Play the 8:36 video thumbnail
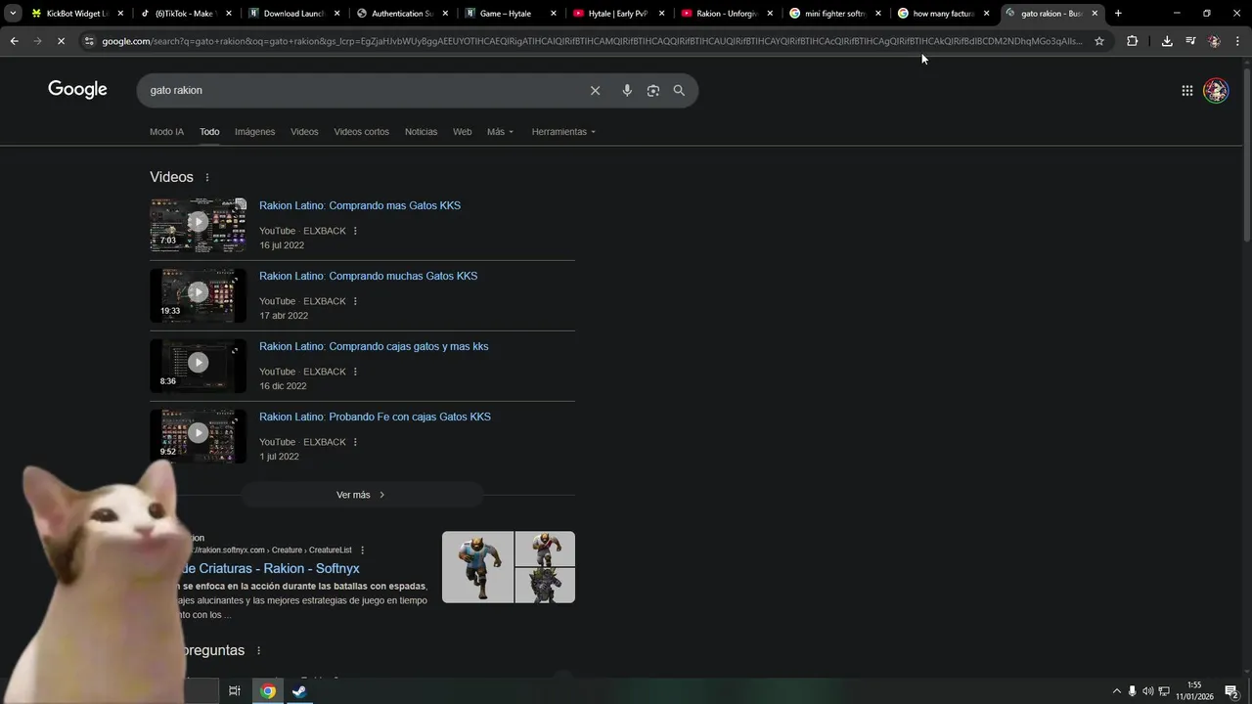 click(x=198, y=366)
